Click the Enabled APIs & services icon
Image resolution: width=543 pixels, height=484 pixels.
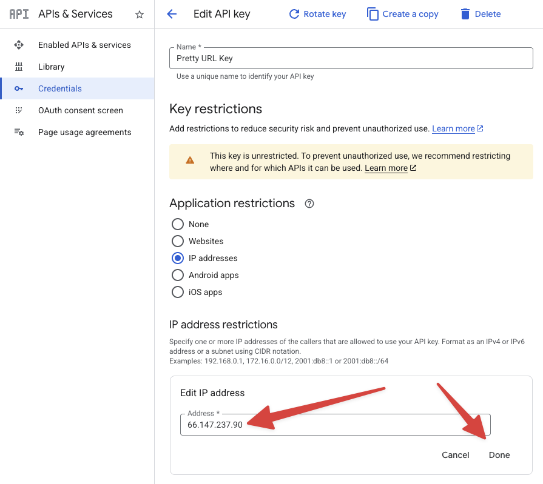coord(19,45)
